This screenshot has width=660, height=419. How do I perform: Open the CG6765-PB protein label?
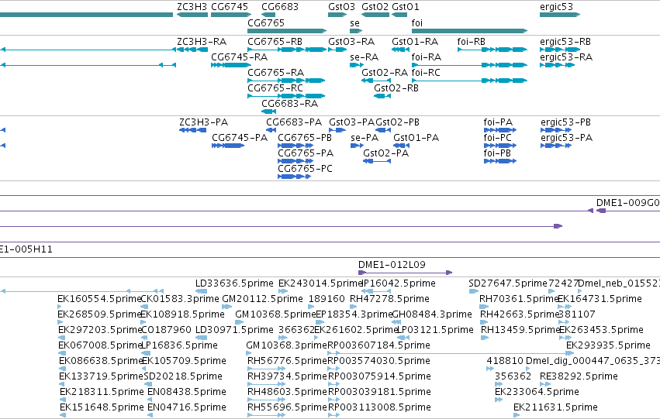[305, 138]
